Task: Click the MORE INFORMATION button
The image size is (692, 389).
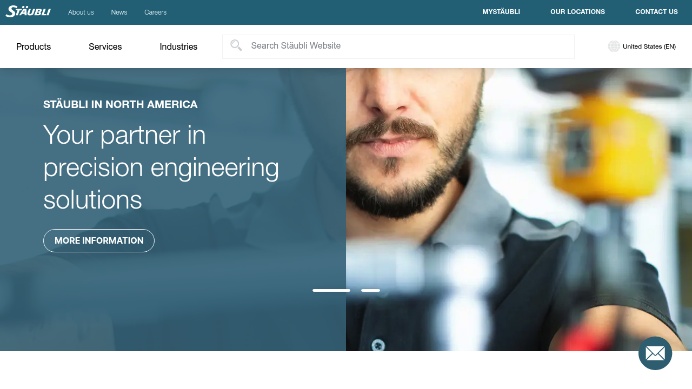Action: [98, 240]
